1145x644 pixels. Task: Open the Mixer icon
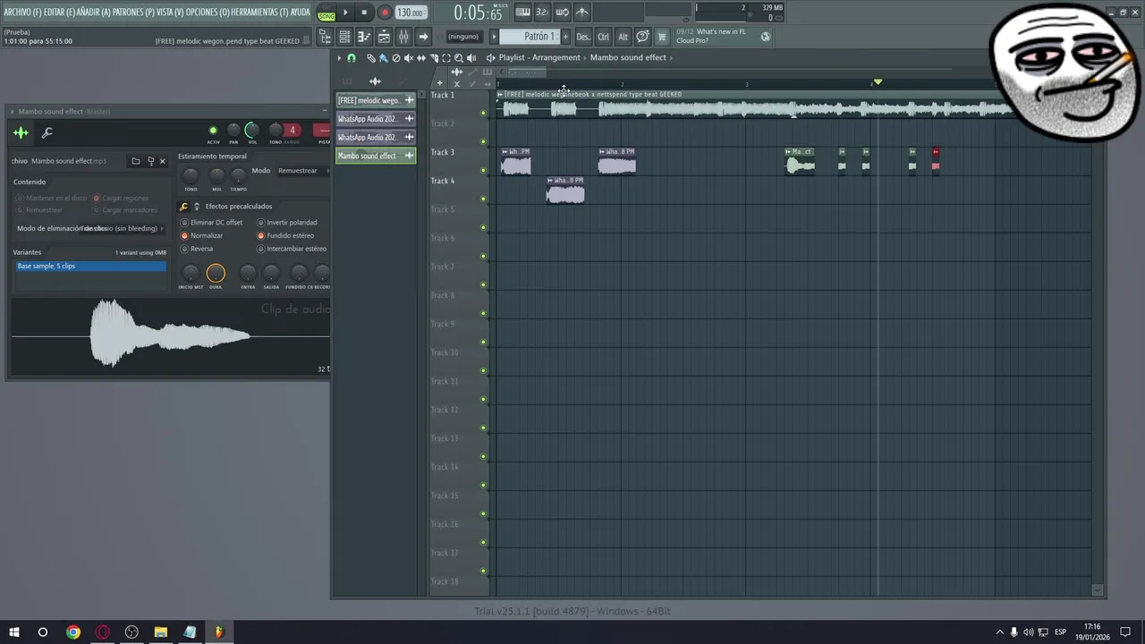point(403,37)
